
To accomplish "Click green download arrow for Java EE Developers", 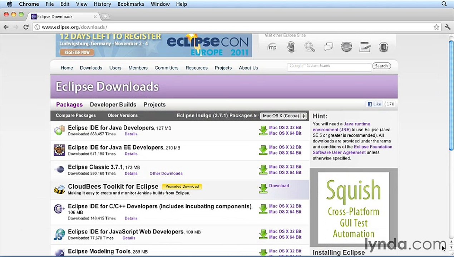I will pos(263,150).
